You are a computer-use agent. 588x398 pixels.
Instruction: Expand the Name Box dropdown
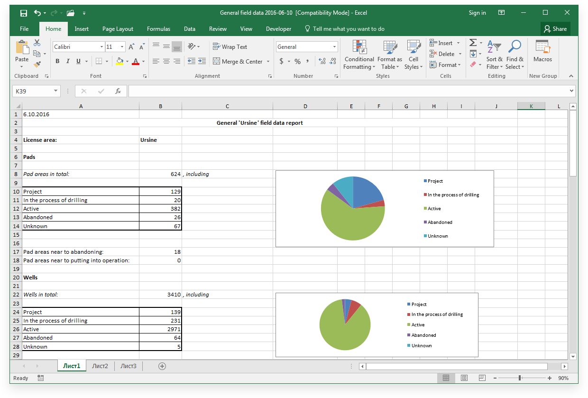tap(55, 91)
